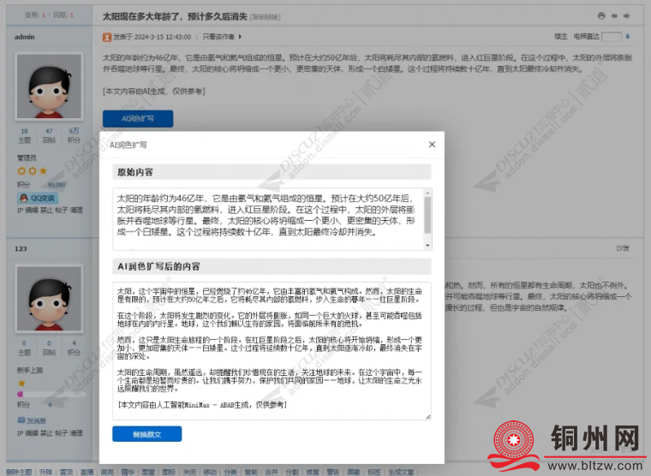Screen dimensions: 651x476
Task: Go to previous thread arrow icon
Action: pos(614,15)
